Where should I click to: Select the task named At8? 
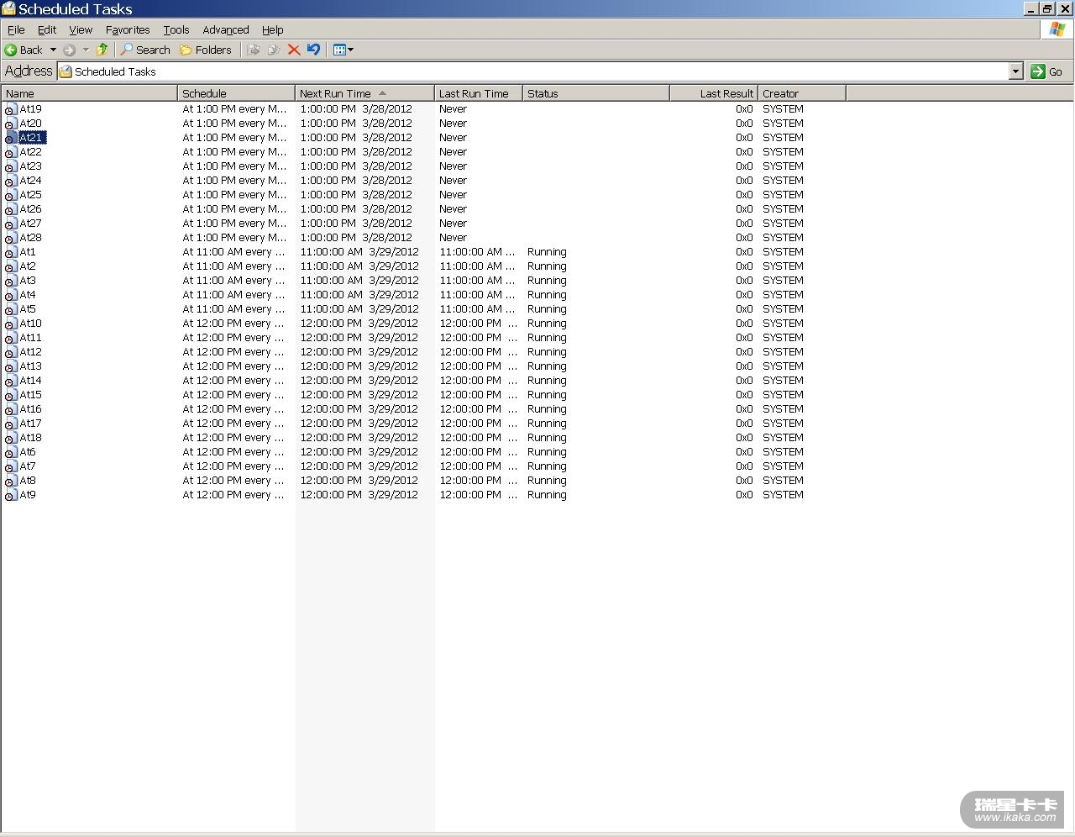click(28, 481)
